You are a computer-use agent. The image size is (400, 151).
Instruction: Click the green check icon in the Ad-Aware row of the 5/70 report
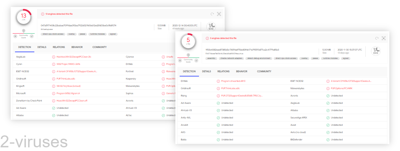coord(218,103)
